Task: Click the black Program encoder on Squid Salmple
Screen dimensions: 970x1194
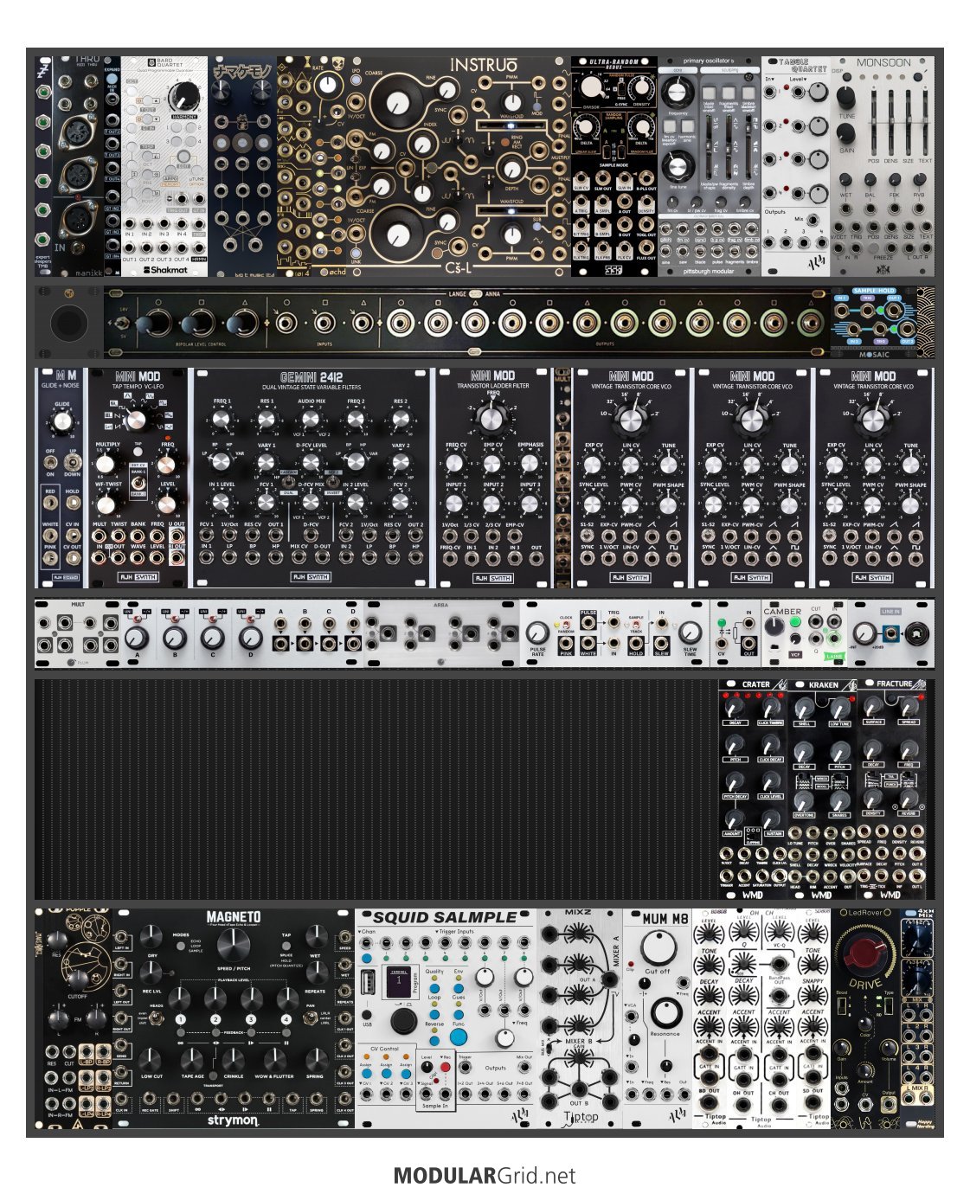Action: point(402,1021)
